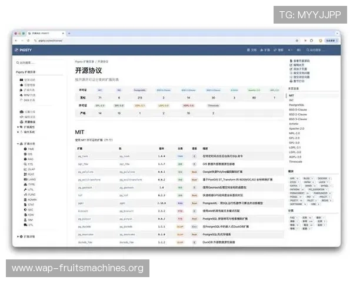
Task: Open the GIS category in sidebar
Action: tap(28, 154)
